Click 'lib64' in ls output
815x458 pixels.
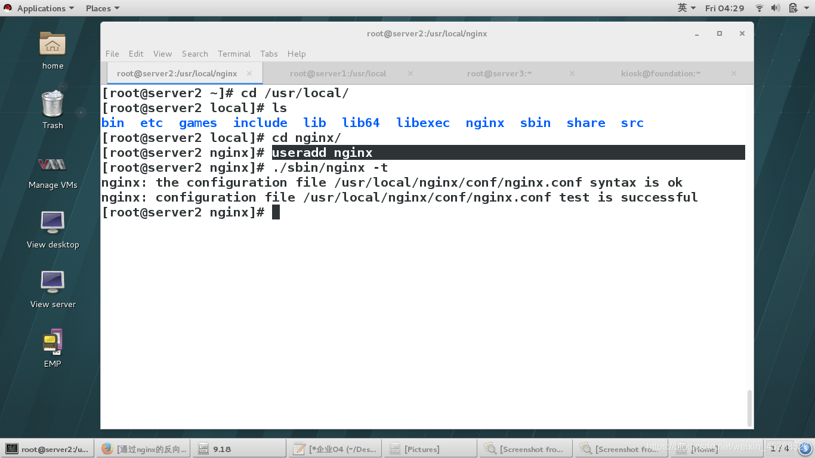coord(361,123)
